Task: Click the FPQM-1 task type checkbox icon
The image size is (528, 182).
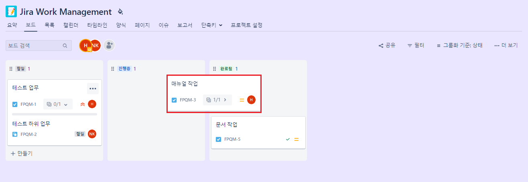Action: pyautogui.click(x=15, y=104)
